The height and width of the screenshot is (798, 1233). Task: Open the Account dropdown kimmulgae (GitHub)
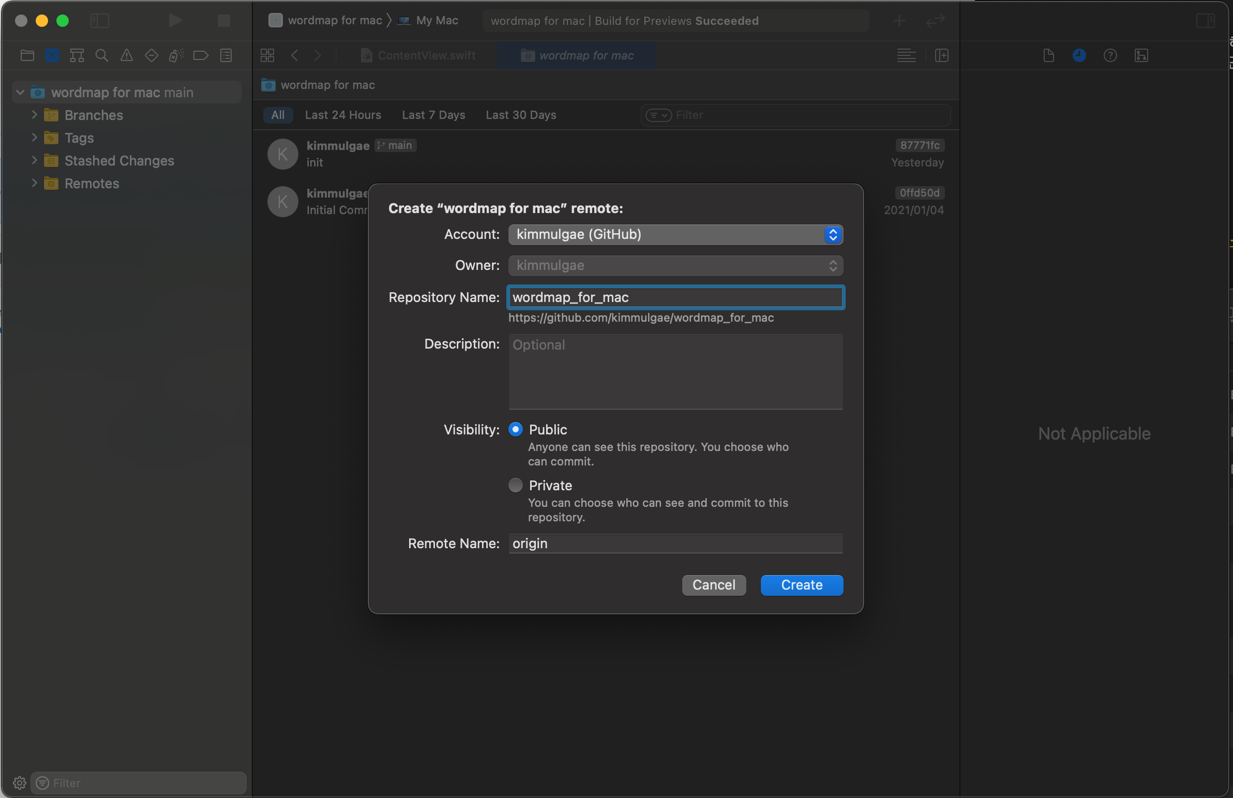point(675,235)
